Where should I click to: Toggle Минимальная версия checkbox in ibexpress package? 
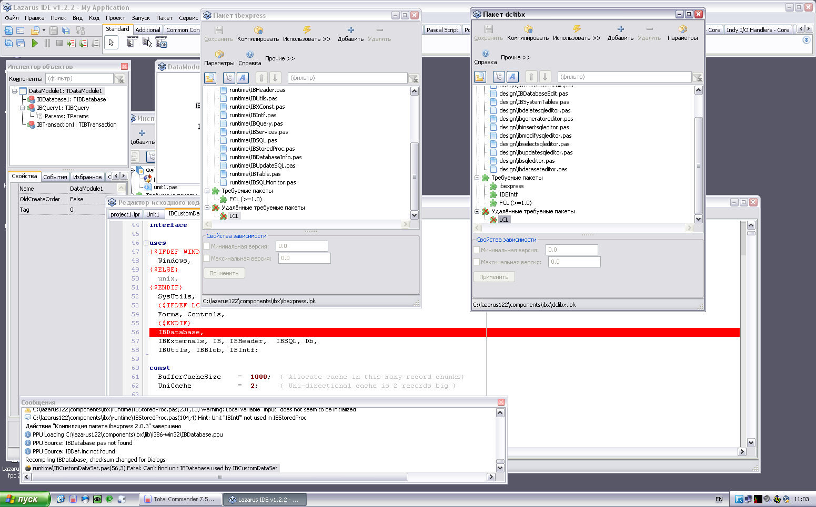click(x=207, y=246)
